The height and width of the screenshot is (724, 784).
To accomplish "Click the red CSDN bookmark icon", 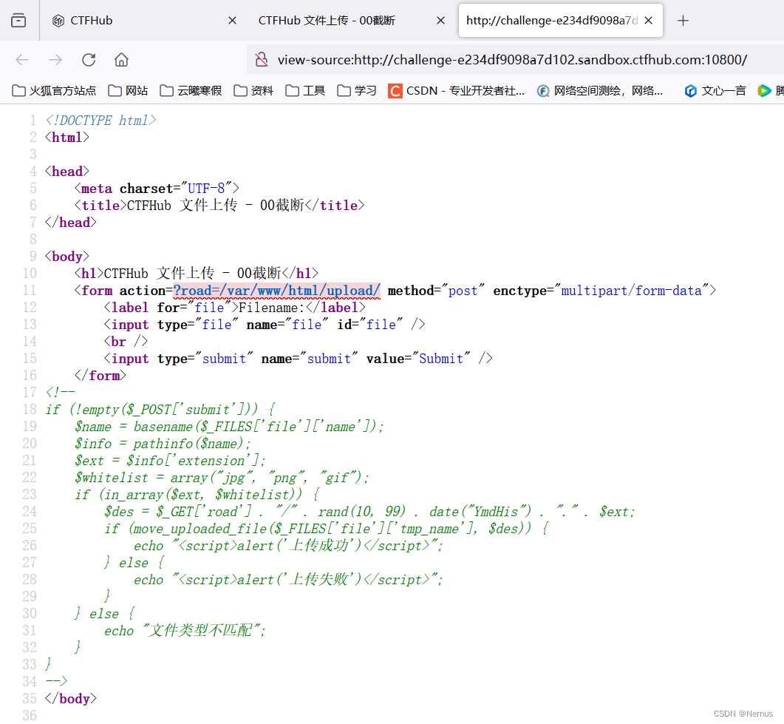I will click(x=395, y=90).
